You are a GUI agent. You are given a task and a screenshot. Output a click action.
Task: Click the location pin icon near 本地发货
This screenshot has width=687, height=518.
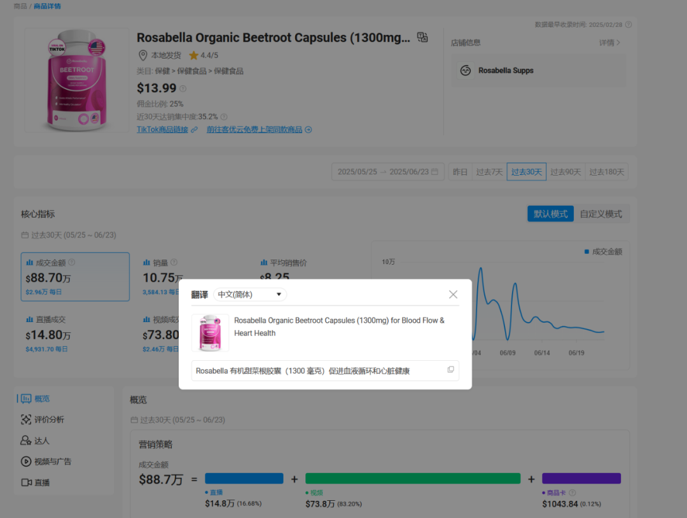click(143, 55)
